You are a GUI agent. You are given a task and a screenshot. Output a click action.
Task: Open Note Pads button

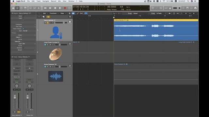click(187, 8)
